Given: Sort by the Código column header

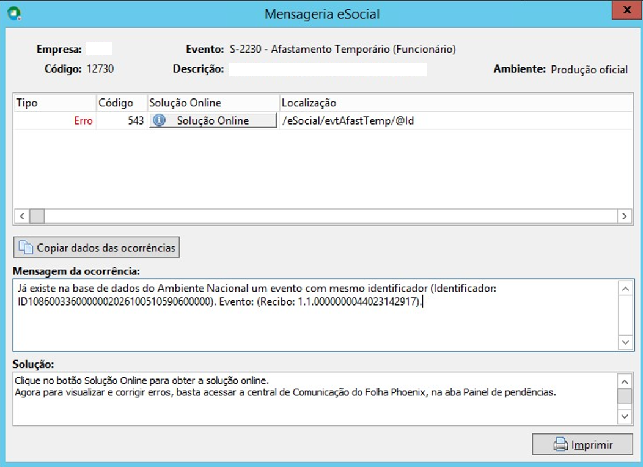Looking at the screenshot, I should pos(122,103).
